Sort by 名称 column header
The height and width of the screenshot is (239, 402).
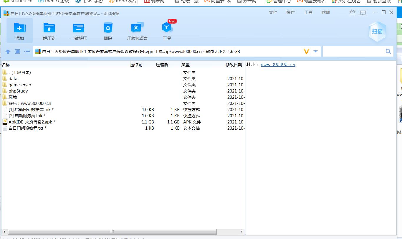tap(6, 65)
